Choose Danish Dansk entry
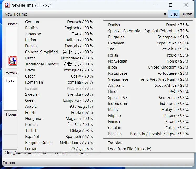This screenshot has height=169, width=196. click(148, 25)
